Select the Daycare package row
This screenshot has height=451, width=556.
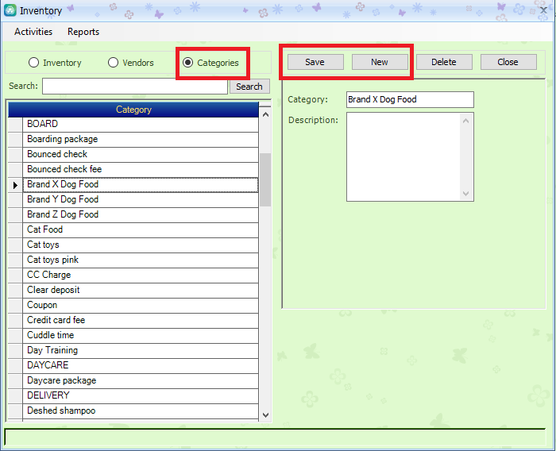[x=141, y=380]
